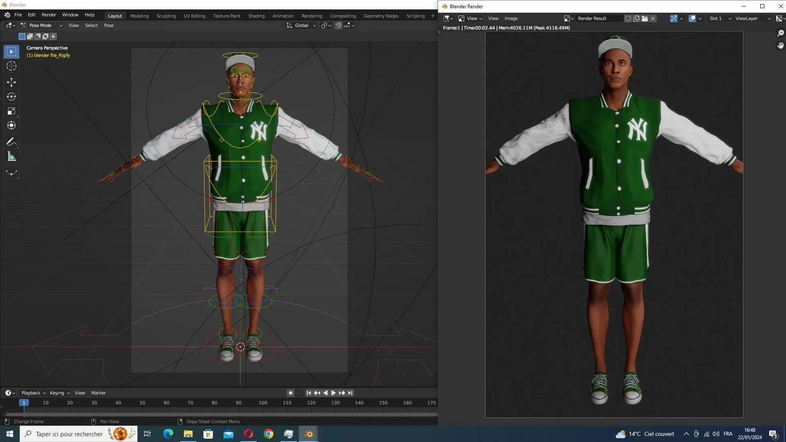Select the Annotate pencil tool
The width and height of the screenshot is (786, 442).
pyautogui.click(x=11, y=142)
